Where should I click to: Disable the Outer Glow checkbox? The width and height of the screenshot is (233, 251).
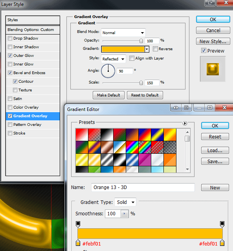pos(10,56)
